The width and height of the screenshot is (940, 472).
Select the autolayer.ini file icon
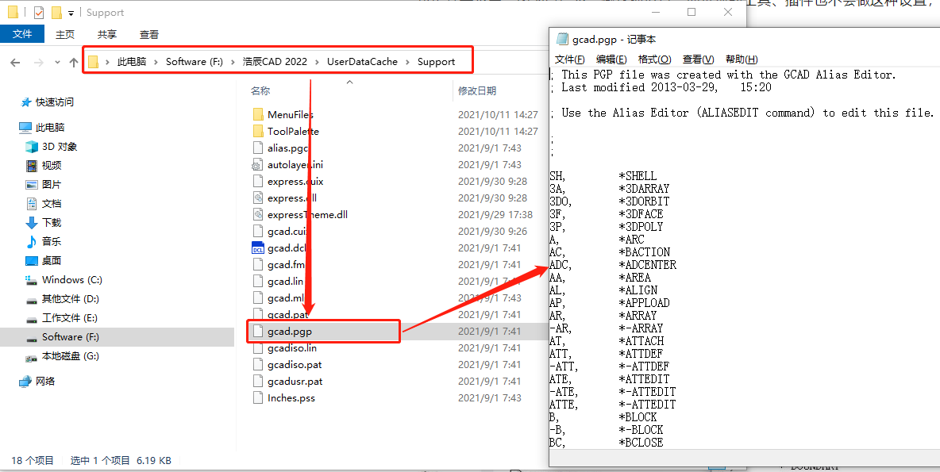pos(258,165)
